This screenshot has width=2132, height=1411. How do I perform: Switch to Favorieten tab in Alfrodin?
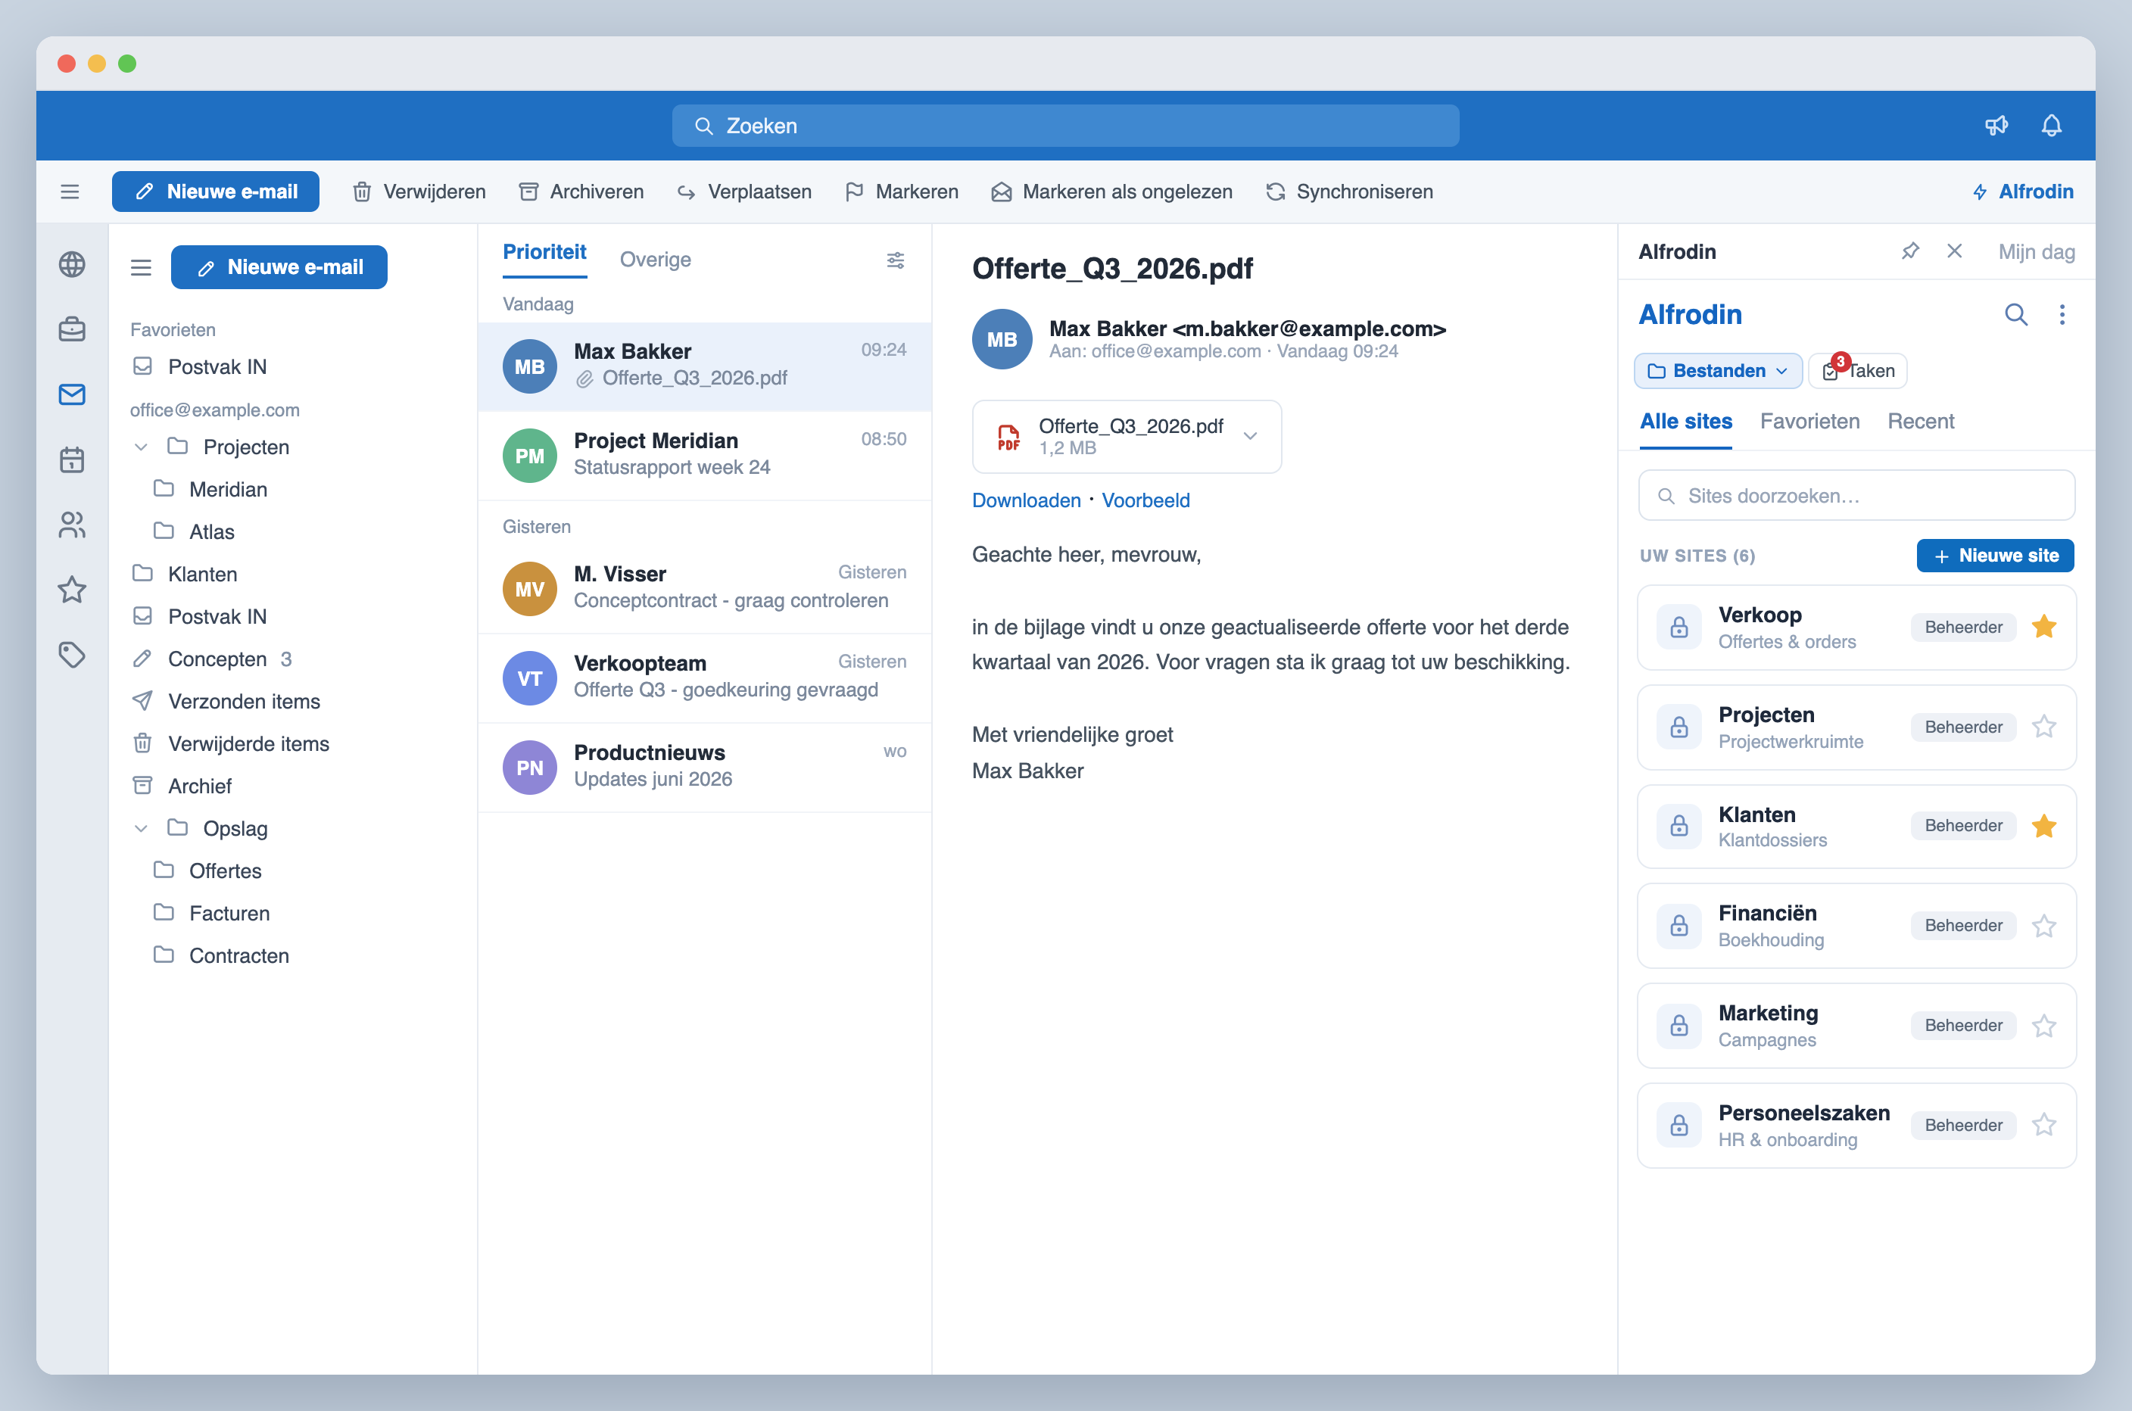(x=1809, y=421)
